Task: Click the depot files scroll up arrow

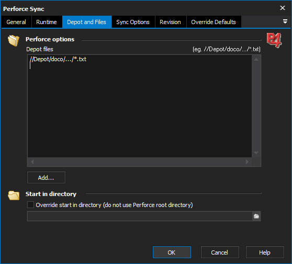Action: tap(256, 60)
